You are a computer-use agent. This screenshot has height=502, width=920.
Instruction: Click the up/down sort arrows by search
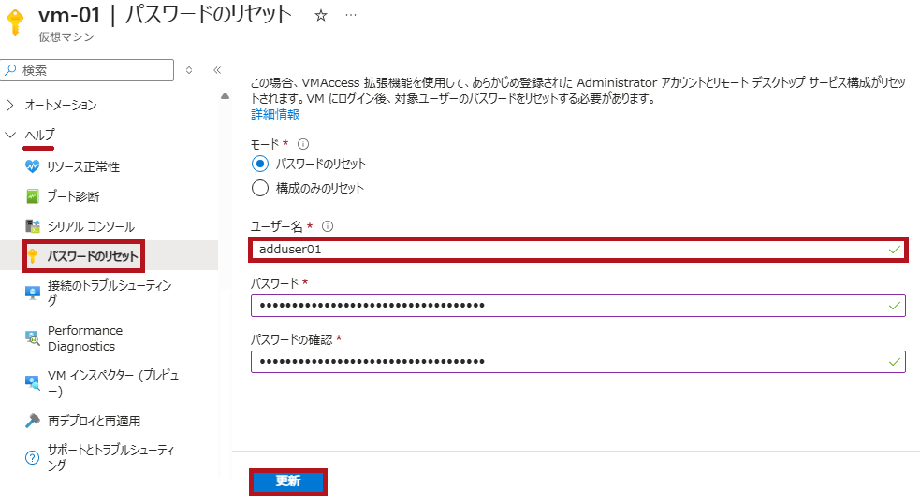(189, 70)
